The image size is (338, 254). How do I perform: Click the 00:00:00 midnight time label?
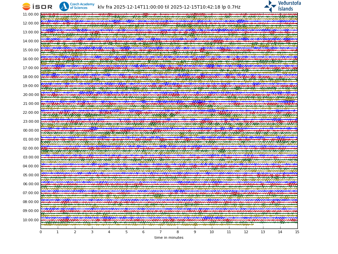click(31, 131)
